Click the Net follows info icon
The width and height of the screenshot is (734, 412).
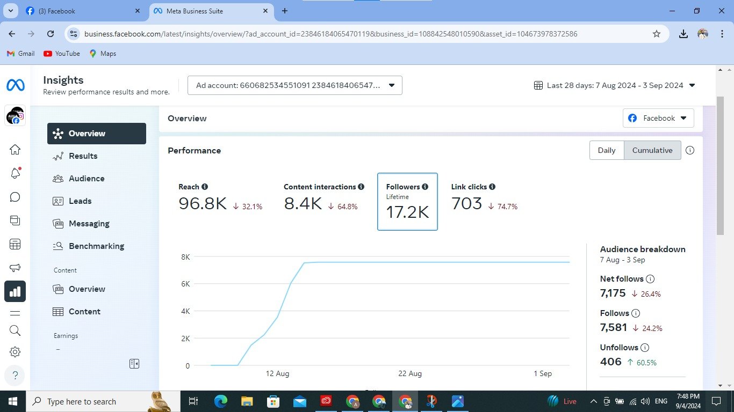click(650, 279)
